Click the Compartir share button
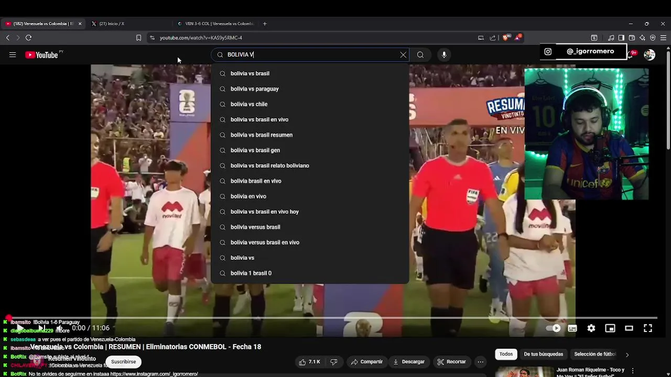Viewport: 671px width, 377px height. point(366,362)
